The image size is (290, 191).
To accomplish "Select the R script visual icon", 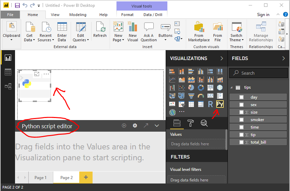I will coord(210,104).
